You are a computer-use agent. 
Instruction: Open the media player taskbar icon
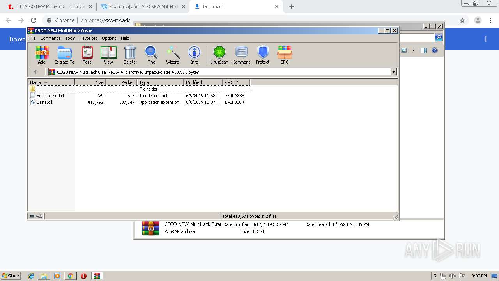tap(57, 276)
